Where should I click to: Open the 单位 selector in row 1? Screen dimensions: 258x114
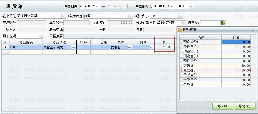coord(130,48)
